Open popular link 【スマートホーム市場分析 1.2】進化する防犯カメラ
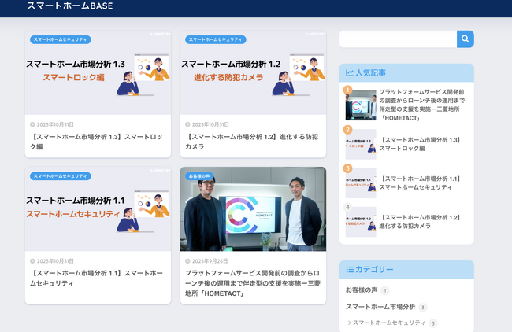The image size is (512, 332). tap(420, 222)
